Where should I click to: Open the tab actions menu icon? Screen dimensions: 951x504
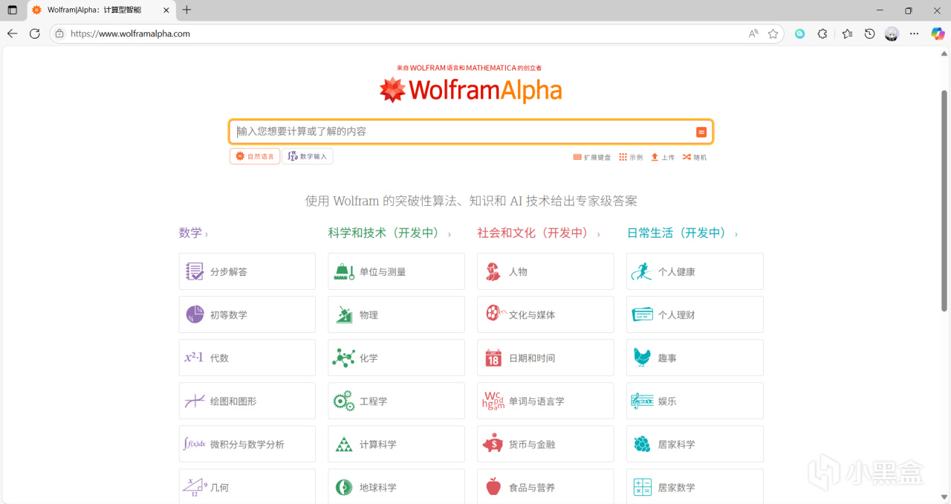(12, 10)
